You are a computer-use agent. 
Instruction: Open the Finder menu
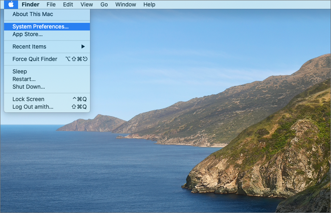click(31, 4)
